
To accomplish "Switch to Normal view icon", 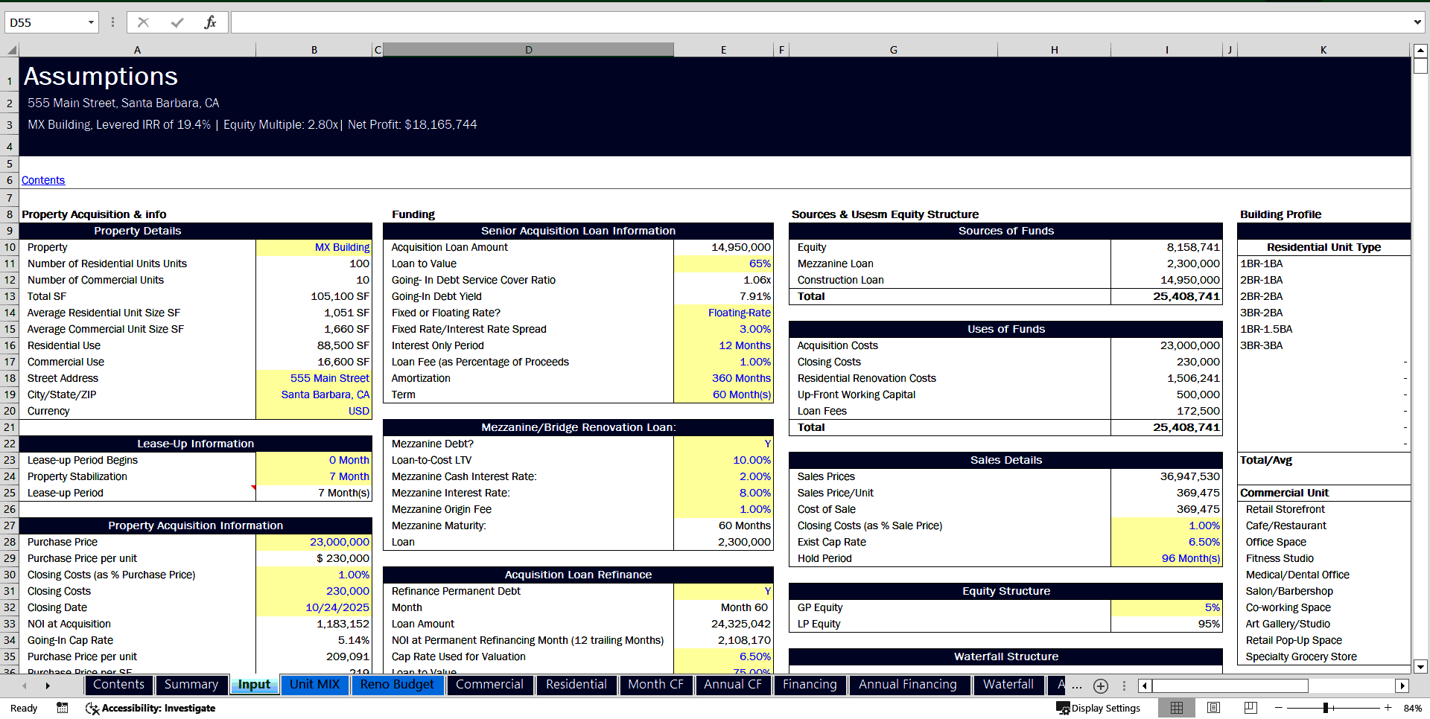I will [1177, 708].
